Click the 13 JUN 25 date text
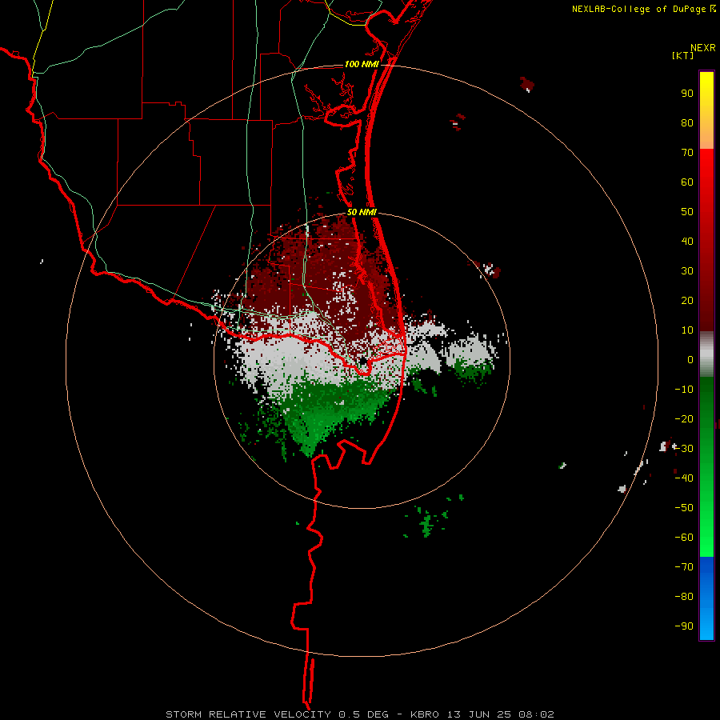 (478, 714)
